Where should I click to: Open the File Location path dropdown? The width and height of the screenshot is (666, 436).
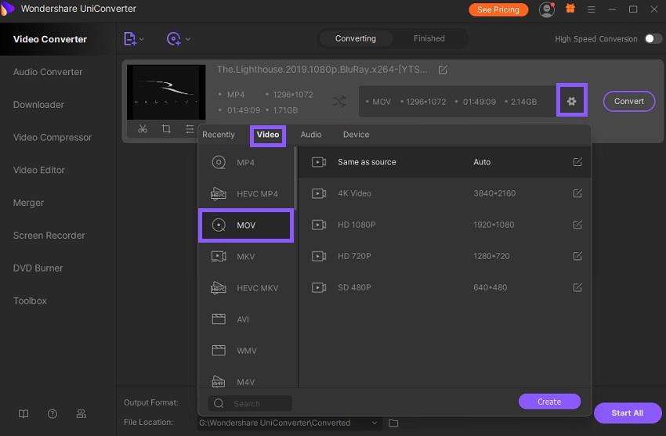tap(375, 423)
